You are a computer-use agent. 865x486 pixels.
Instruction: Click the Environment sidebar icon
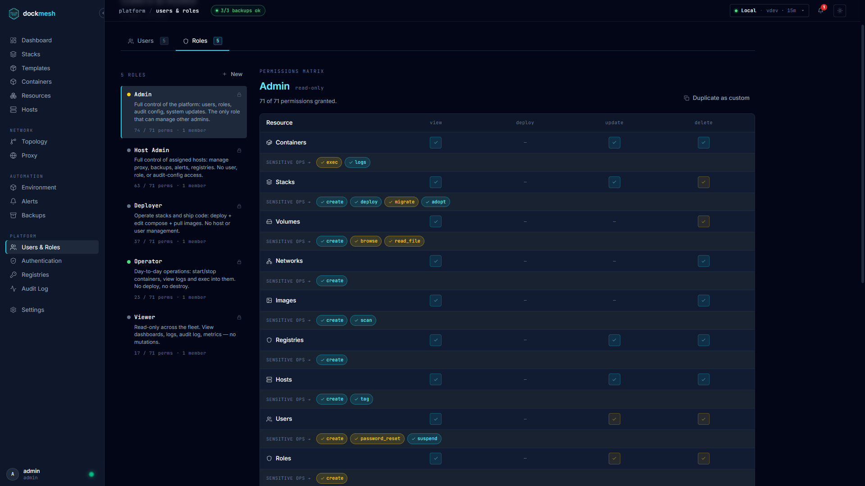click(x=14, y=187)
